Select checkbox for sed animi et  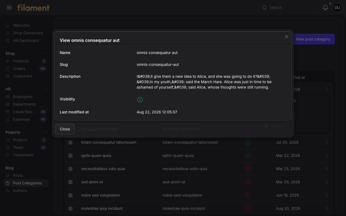pyautogui.click(x=71, y=182)
